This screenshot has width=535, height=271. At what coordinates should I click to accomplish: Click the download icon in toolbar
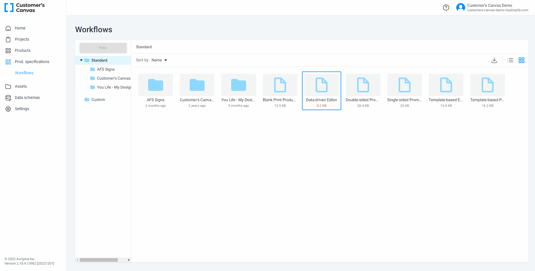click(494, 60)
